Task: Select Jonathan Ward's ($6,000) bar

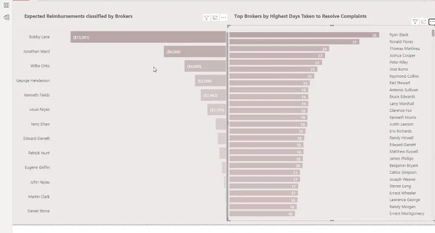Action: [195, 52]
